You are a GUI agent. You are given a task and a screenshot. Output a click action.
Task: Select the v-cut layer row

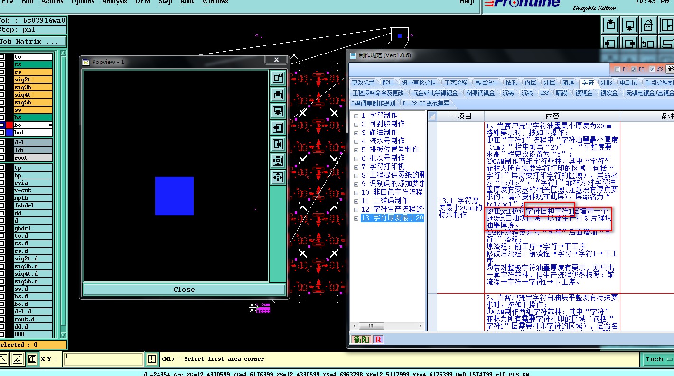pos(33,190)
